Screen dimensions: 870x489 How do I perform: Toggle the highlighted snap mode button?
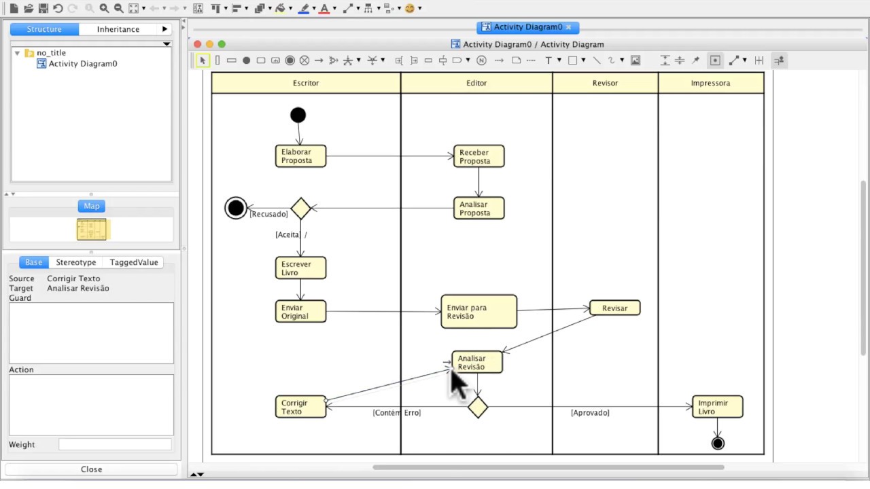click(x=715, y=60)
